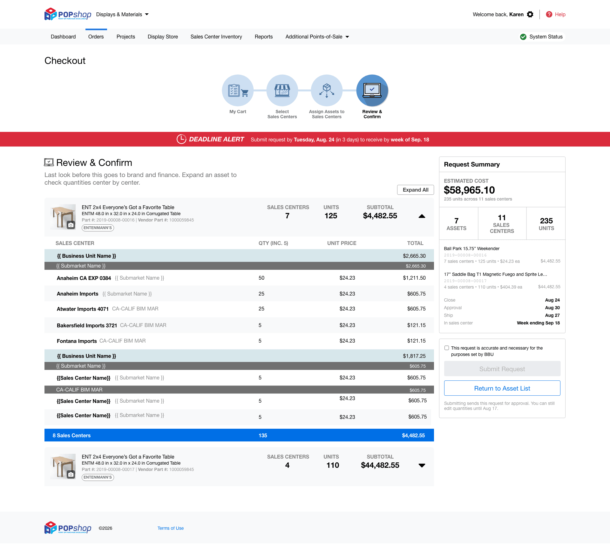Click the green System Status check icon
This screenshot has height=545, width=610.
(x=523, y=37)
